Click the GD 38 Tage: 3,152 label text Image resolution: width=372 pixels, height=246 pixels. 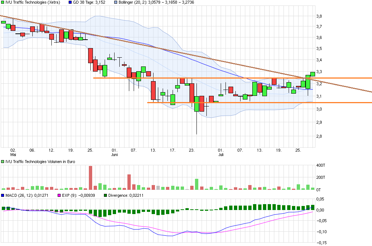[x=89, y=3]
